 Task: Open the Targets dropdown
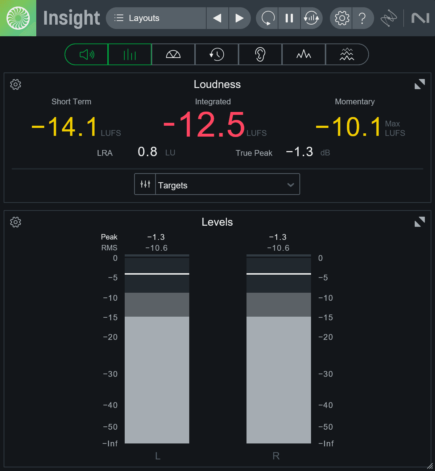click(x=228, y=184)
